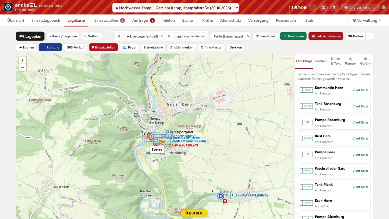The width and height of the screenshot is (389, 219).
Task: Toggle Einsatzstellen display on the map
Action: click(103, 47)
